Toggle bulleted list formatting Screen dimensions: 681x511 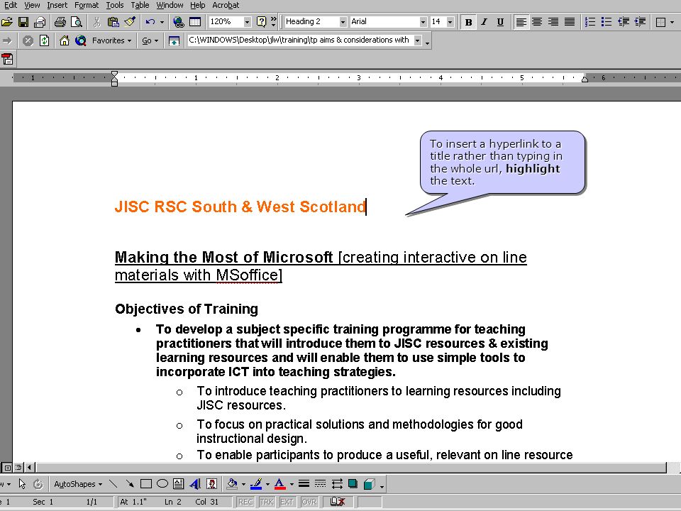[607, 22]
